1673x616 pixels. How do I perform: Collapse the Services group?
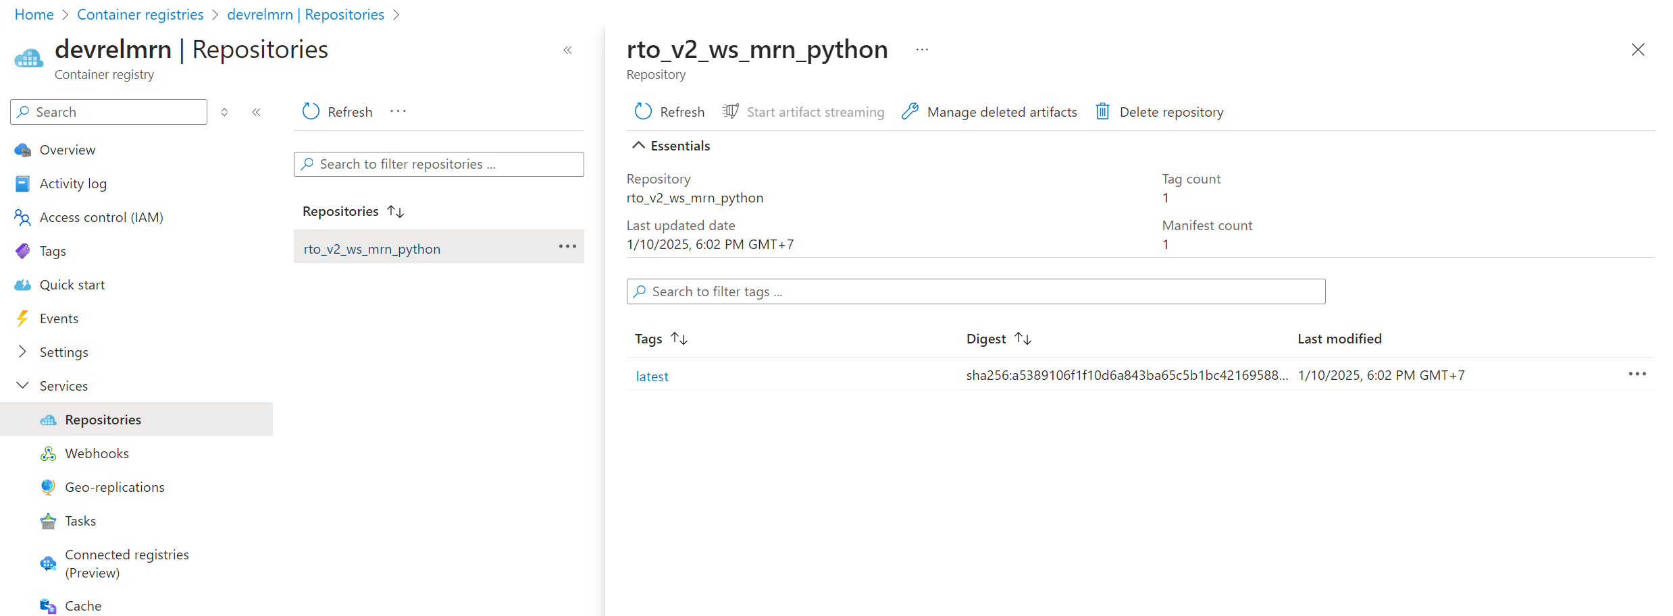[22, 385]
